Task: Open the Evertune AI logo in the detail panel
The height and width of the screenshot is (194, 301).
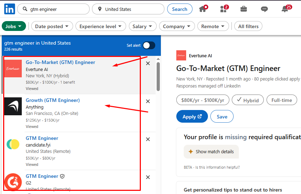Action: tap(181, 55)
